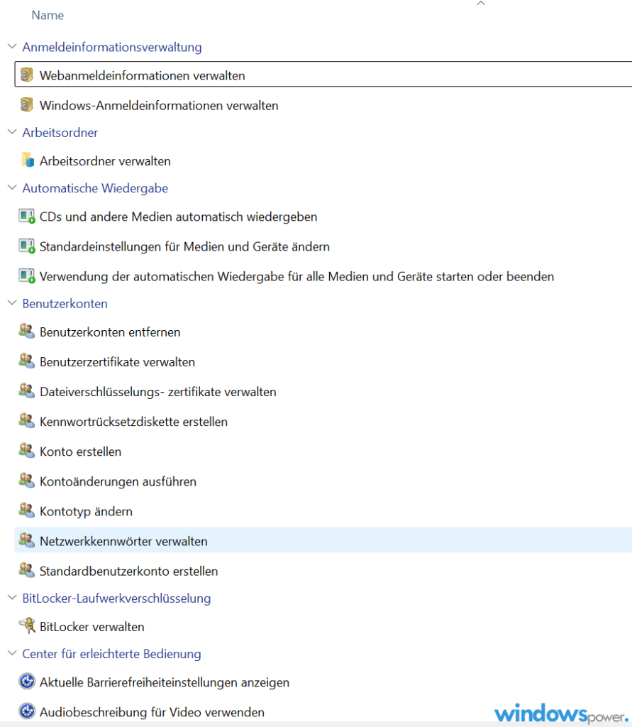Click the folder icon next to Arbeitsordner verwalten
Viewport: 632px width, 727px height.
pos(28,160)
